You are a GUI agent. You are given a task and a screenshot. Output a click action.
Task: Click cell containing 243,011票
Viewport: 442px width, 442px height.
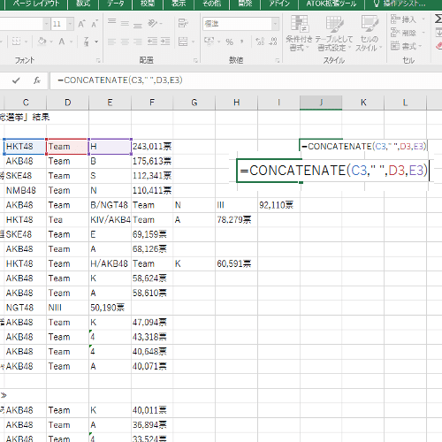tap(152, 147)
